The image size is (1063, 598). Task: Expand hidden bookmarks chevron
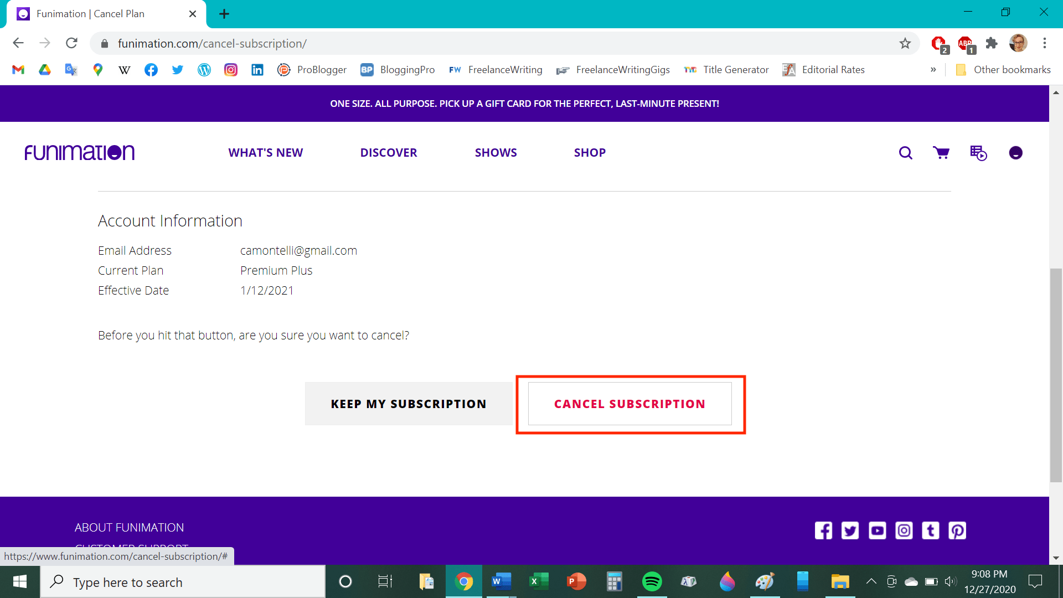pos(933,70)
